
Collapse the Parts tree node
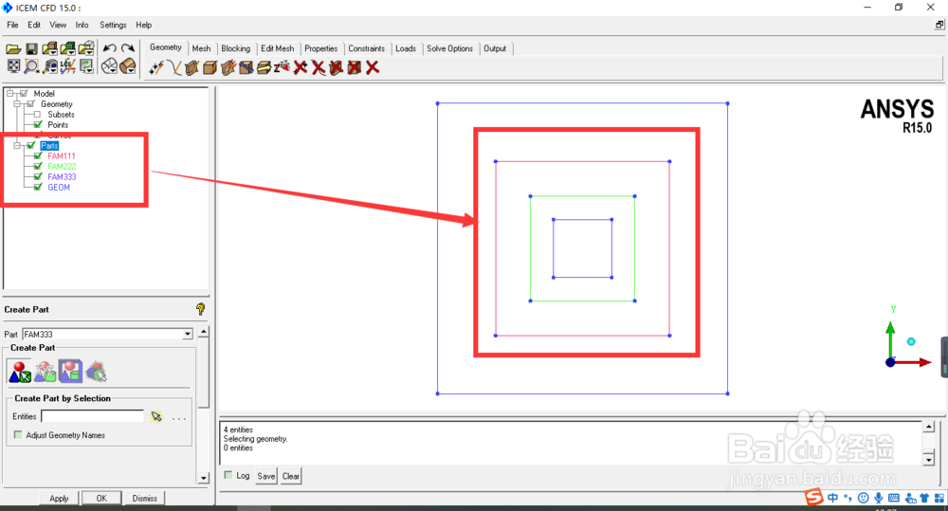coord(17,146)
